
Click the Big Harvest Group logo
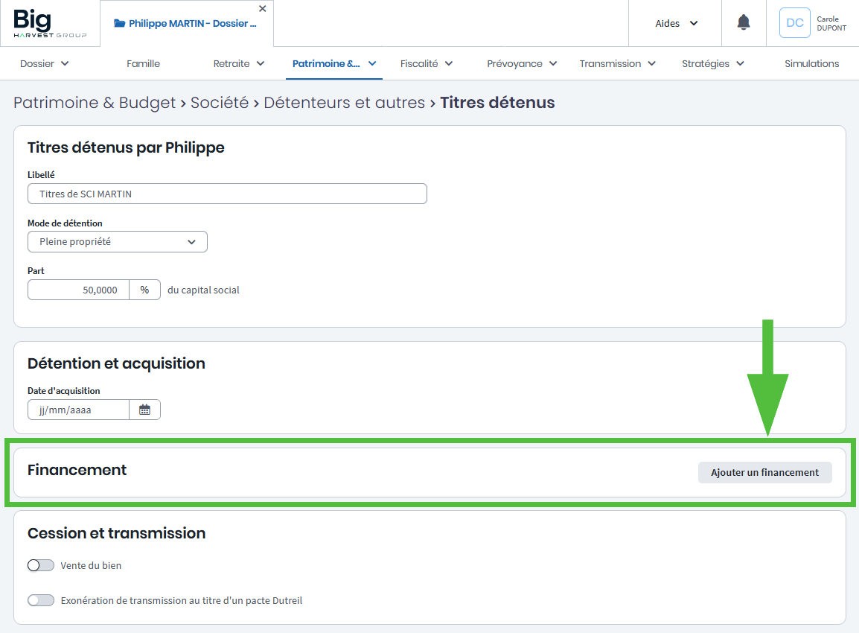pyautogui.click(x=50, y=23)
